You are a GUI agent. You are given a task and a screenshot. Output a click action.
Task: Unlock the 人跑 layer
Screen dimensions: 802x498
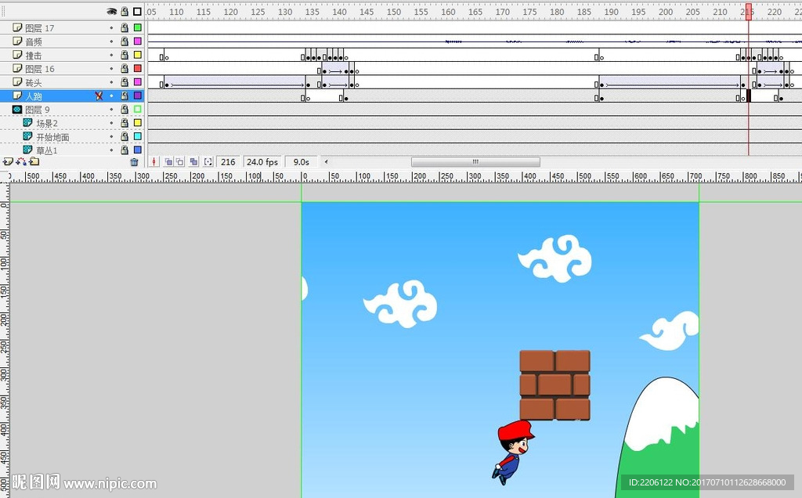click(125, 96)
